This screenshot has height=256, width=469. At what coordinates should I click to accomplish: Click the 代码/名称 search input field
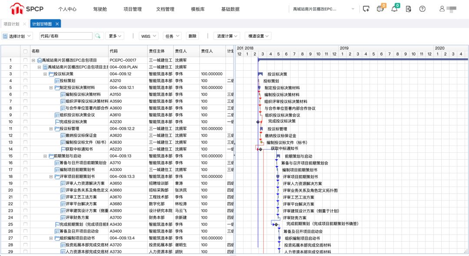tap(66, 36)
